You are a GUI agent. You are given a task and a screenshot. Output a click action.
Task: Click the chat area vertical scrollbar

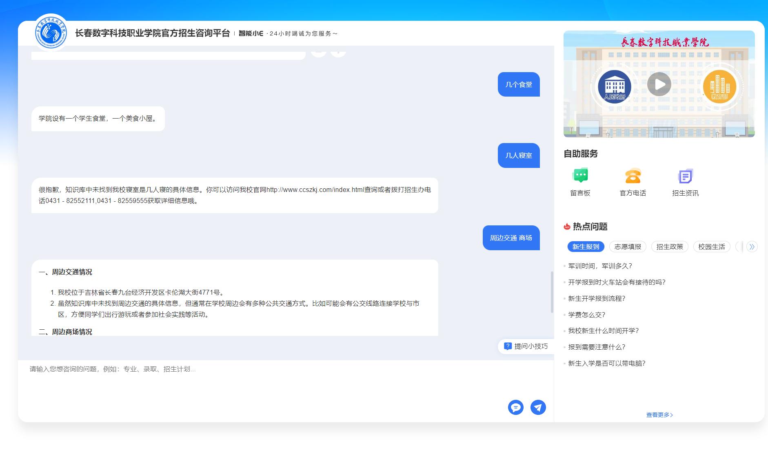(552, 292)
